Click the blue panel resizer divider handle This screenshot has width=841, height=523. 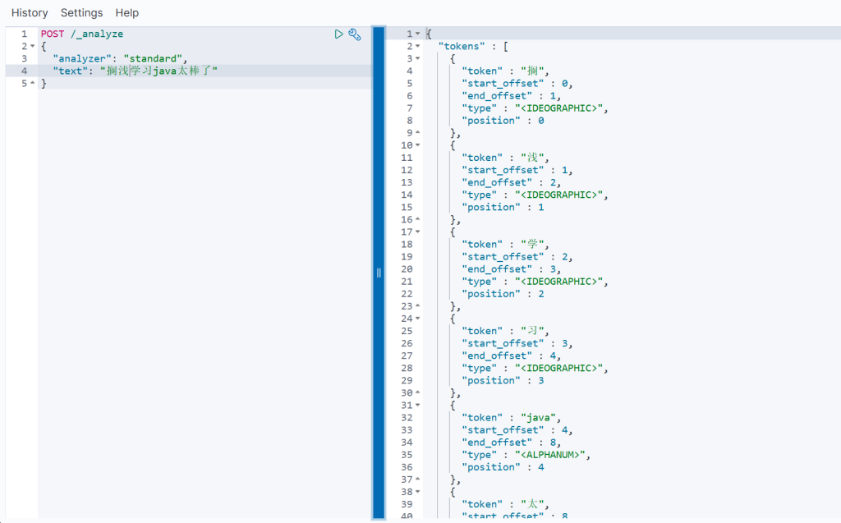pos(379,273)
